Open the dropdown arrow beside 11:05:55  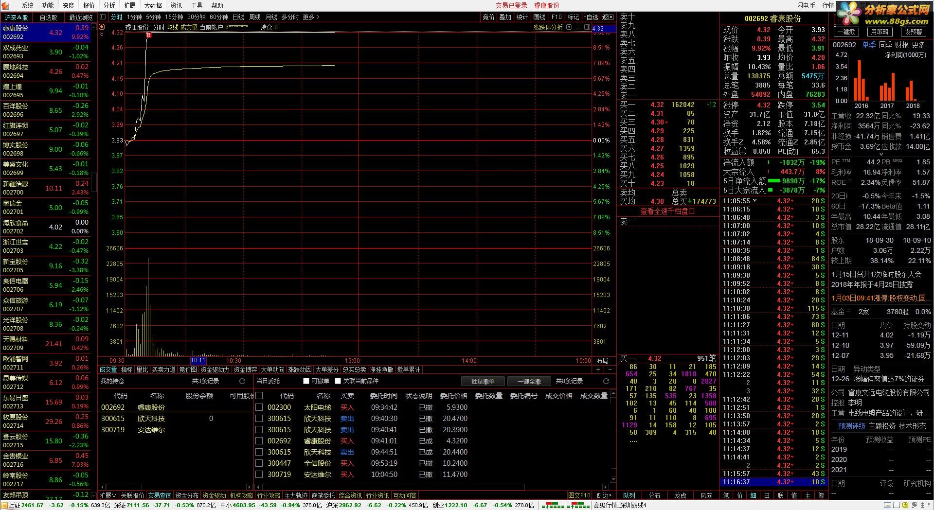pyautogui.click(x=754, y=201)
